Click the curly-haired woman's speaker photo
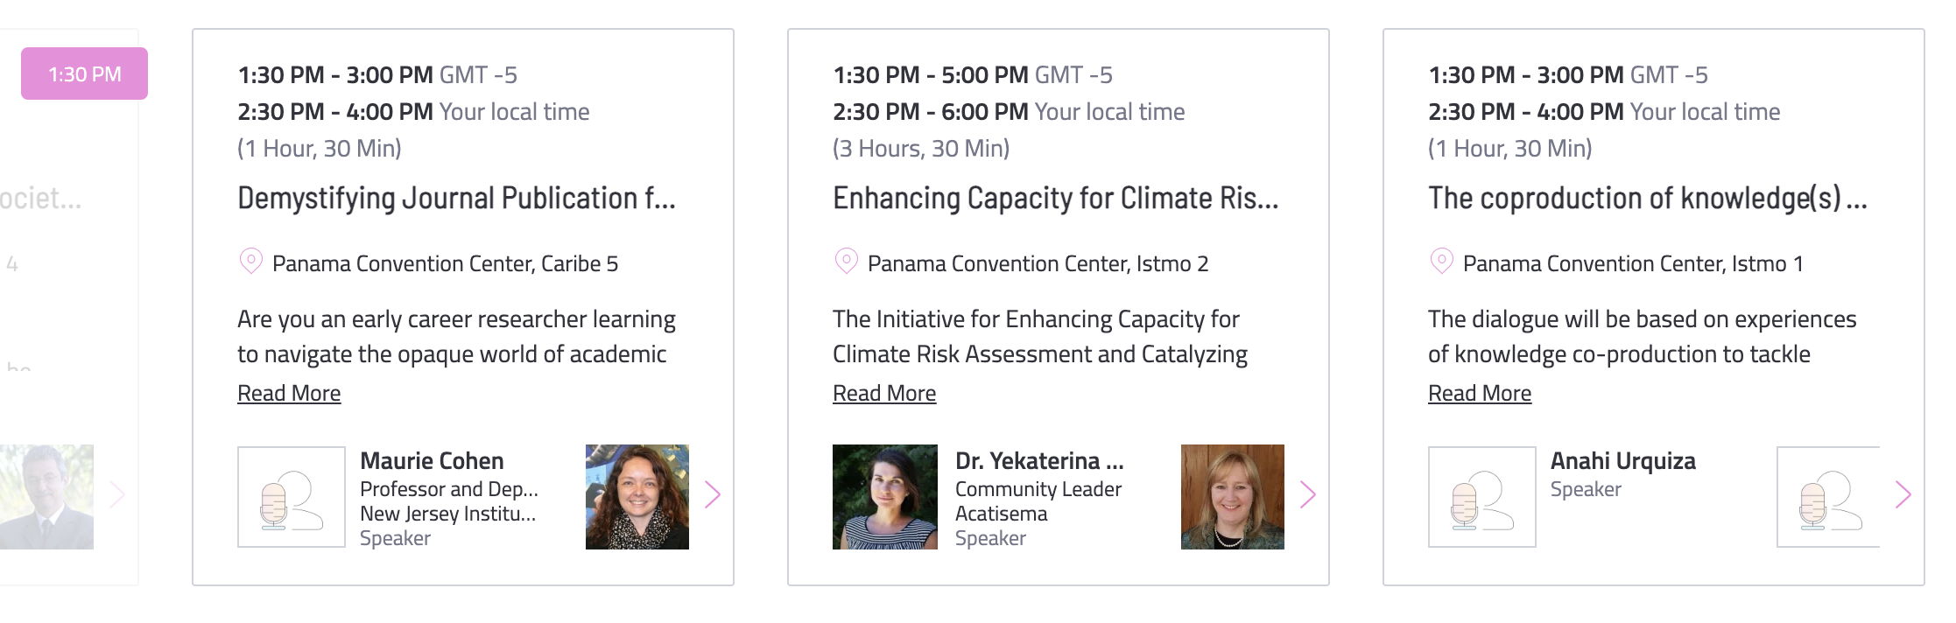 pos(637,497)
